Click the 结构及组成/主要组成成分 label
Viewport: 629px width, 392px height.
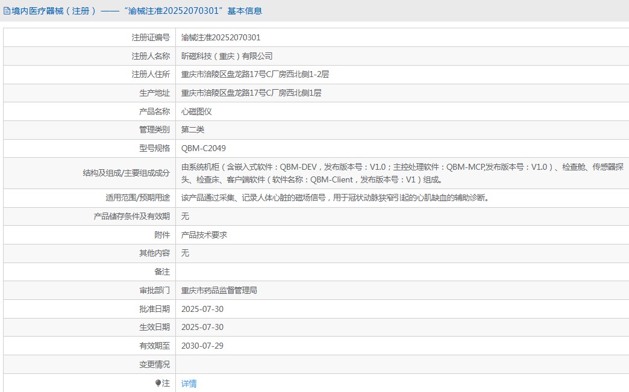tap(127, 173)
